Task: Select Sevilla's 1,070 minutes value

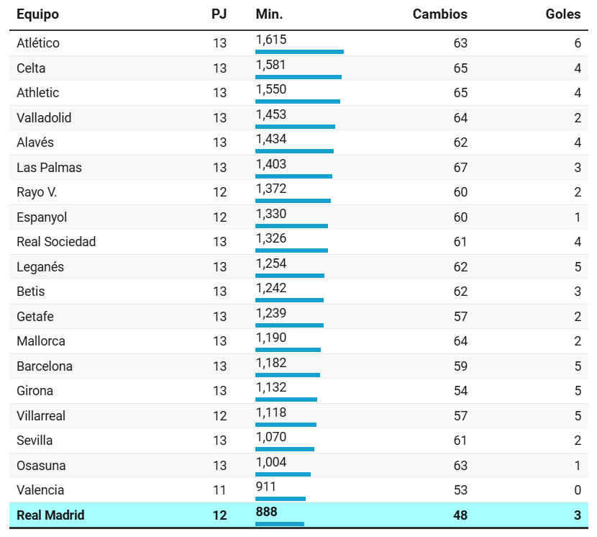Action: tap(271, 437)
